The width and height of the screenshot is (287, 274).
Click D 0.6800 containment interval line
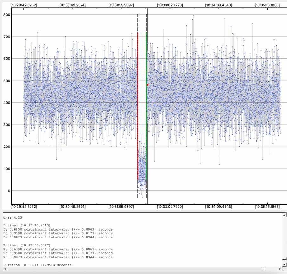click(x=58, y=229)
